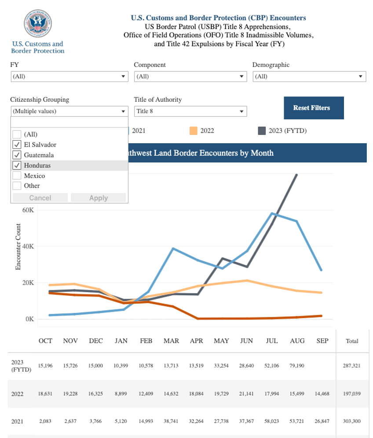
Task: Click the 60K axis tick label
Action: pyautogui.click(x=28, y=210)
